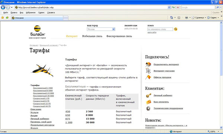Viewport: 223px width, 134px height.
Task: Click the Refresh page icon
Action: click(x=173, y=7)
